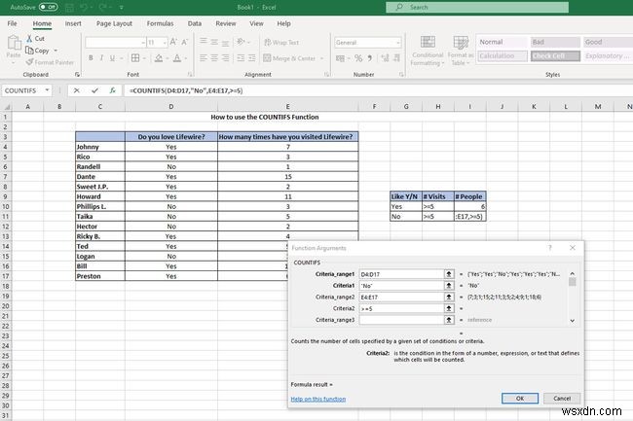
Task: Open the Name Box dropdown
Action: coord(48,90)
